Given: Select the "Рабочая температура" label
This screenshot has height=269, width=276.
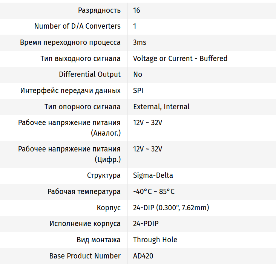Looking at the screenshot, I should (84, 191).
